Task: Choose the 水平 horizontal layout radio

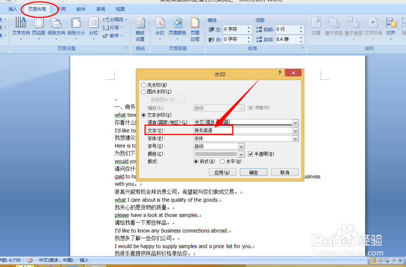Action: tap(222, 162)
